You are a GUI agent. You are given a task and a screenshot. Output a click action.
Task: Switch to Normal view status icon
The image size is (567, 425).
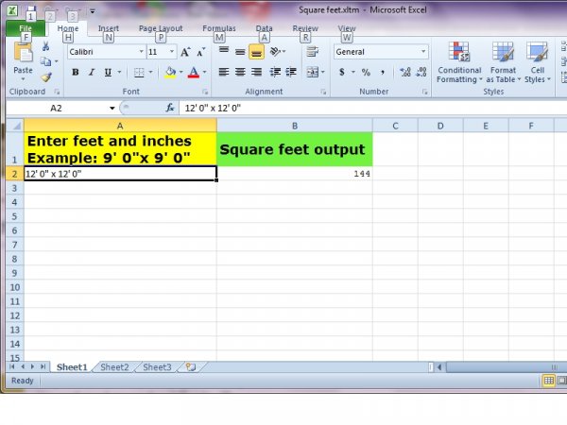click(x=548, y=381)
